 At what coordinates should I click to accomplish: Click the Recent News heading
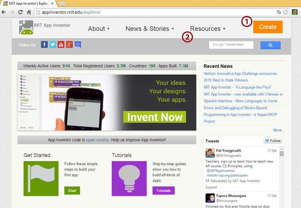tap(218, 66)
